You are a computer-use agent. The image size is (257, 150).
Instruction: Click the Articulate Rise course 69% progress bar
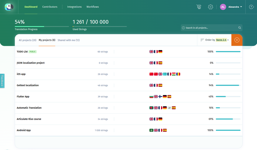coord(228,119)
